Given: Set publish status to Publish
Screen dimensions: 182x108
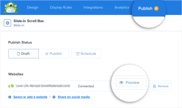Looking at the screenshot, I should pos(54,54).
